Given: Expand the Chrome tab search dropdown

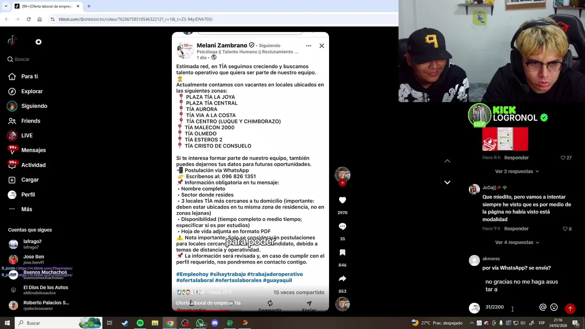Looking at the screenshot, I should pos(5,6).
